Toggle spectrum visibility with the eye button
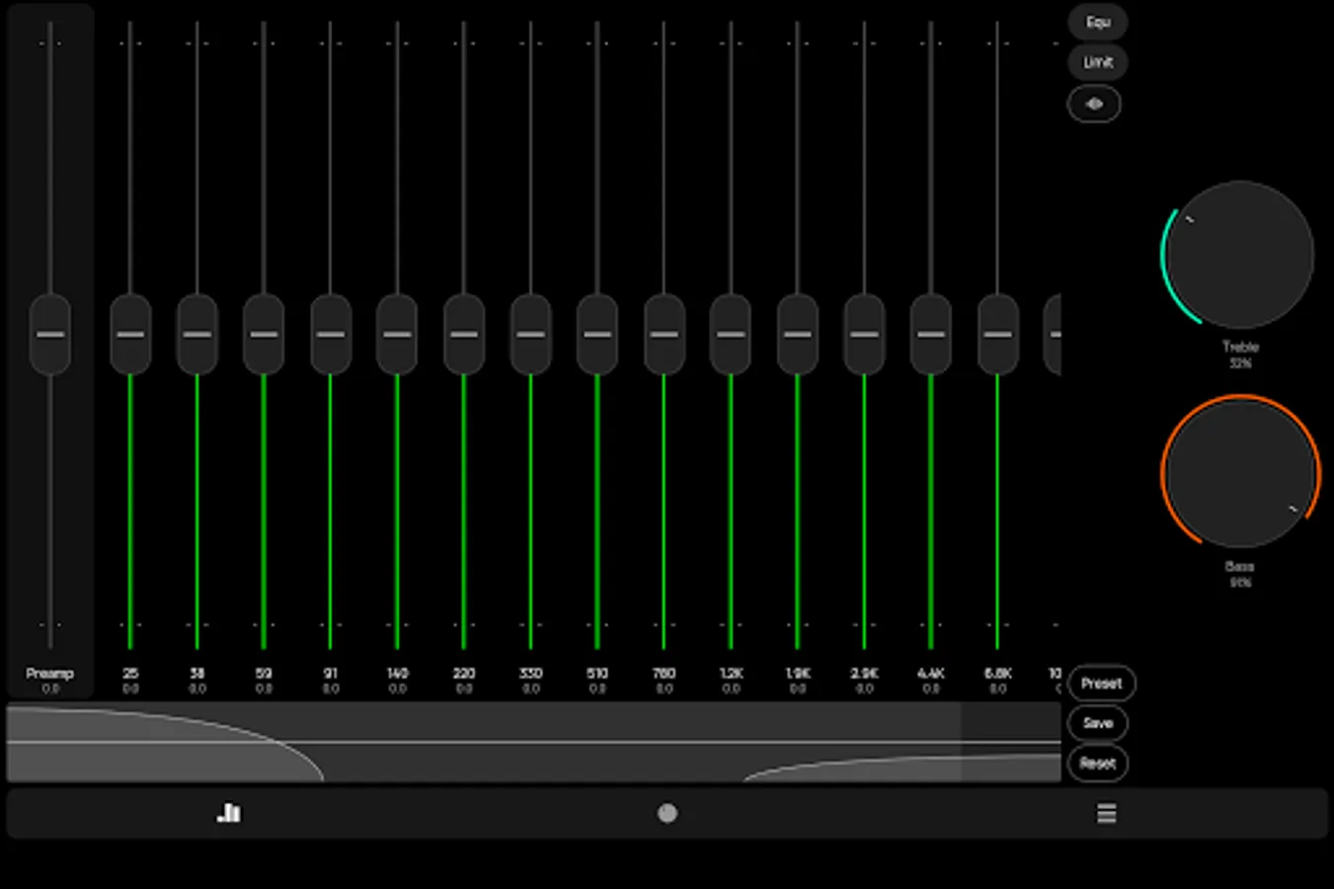This screenshot has width=1334, height=889. tap(1093, 104)
